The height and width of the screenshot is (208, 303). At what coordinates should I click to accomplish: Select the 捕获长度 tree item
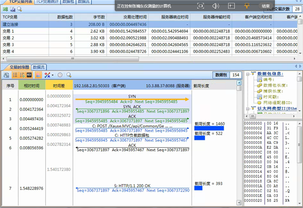click(x=270, y=91)
